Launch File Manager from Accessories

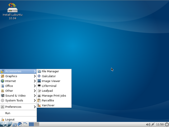(54, 71)
